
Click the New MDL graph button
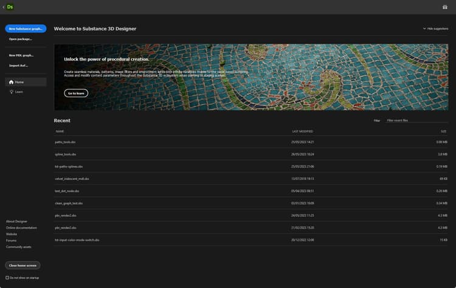click(21, 55)
